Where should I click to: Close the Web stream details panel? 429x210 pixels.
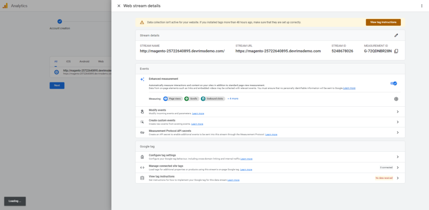tap(119, 6)
